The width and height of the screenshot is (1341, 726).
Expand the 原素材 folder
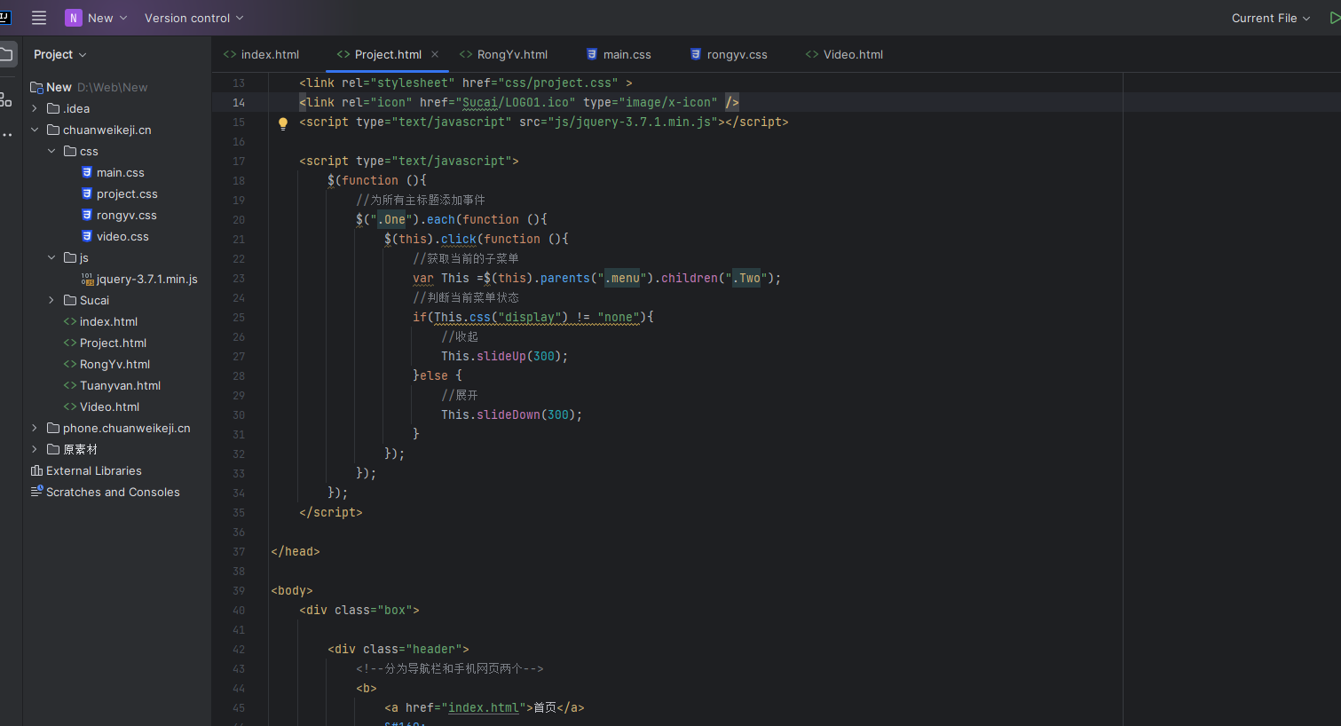(35, 449)
